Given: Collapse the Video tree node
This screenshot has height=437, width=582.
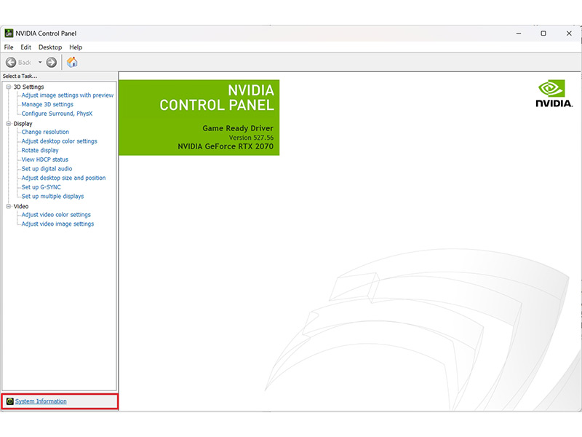Looking at the screenshot, I should pyautogui.click(x=9, y=206).
